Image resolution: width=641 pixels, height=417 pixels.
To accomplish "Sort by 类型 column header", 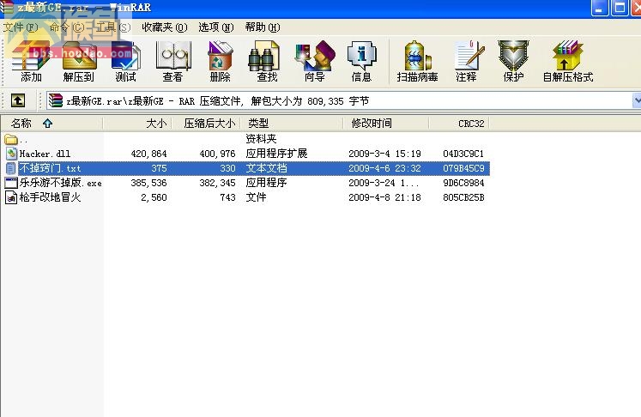I will point(292,123).
